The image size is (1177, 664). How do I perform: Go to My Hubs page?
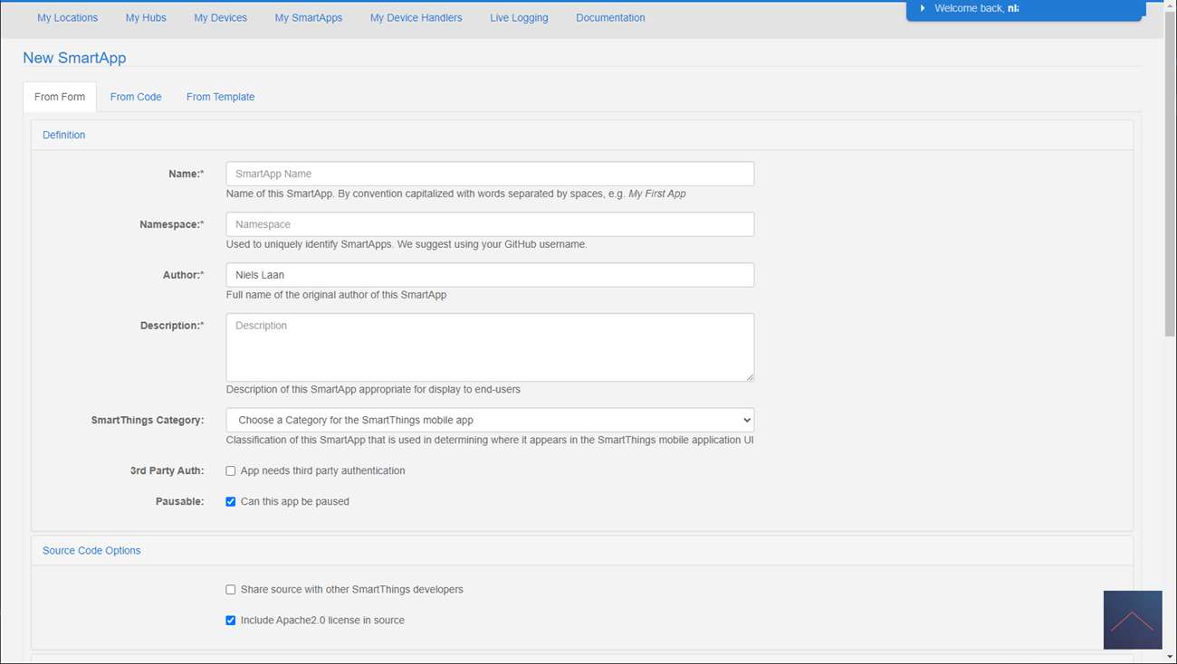(146, 17)
